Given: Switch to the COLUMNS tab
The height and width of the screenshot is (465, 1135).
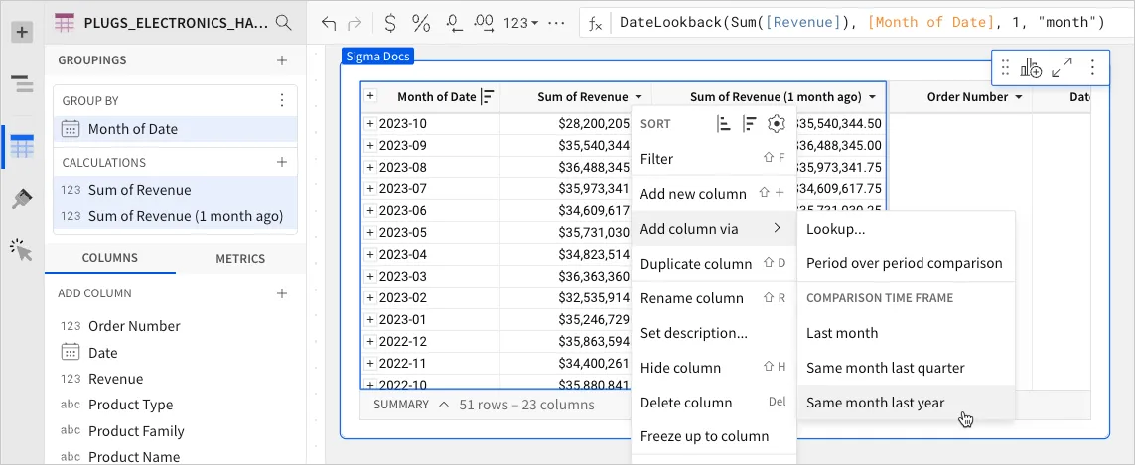Looking at the screenshot, I should (x=110, y=258).
